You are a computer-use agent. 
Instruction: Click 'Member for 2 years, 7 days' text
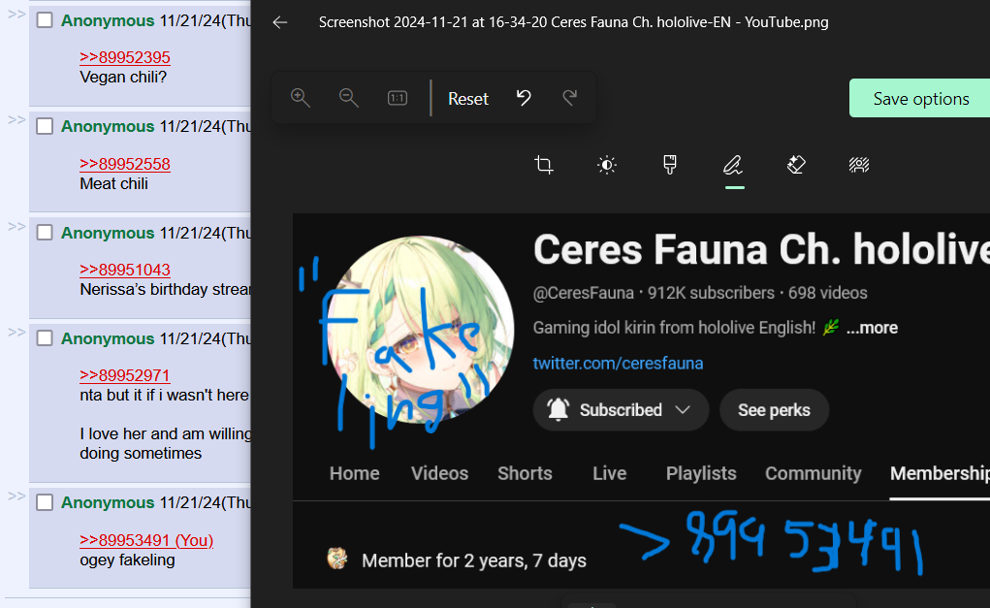point(473,560)
